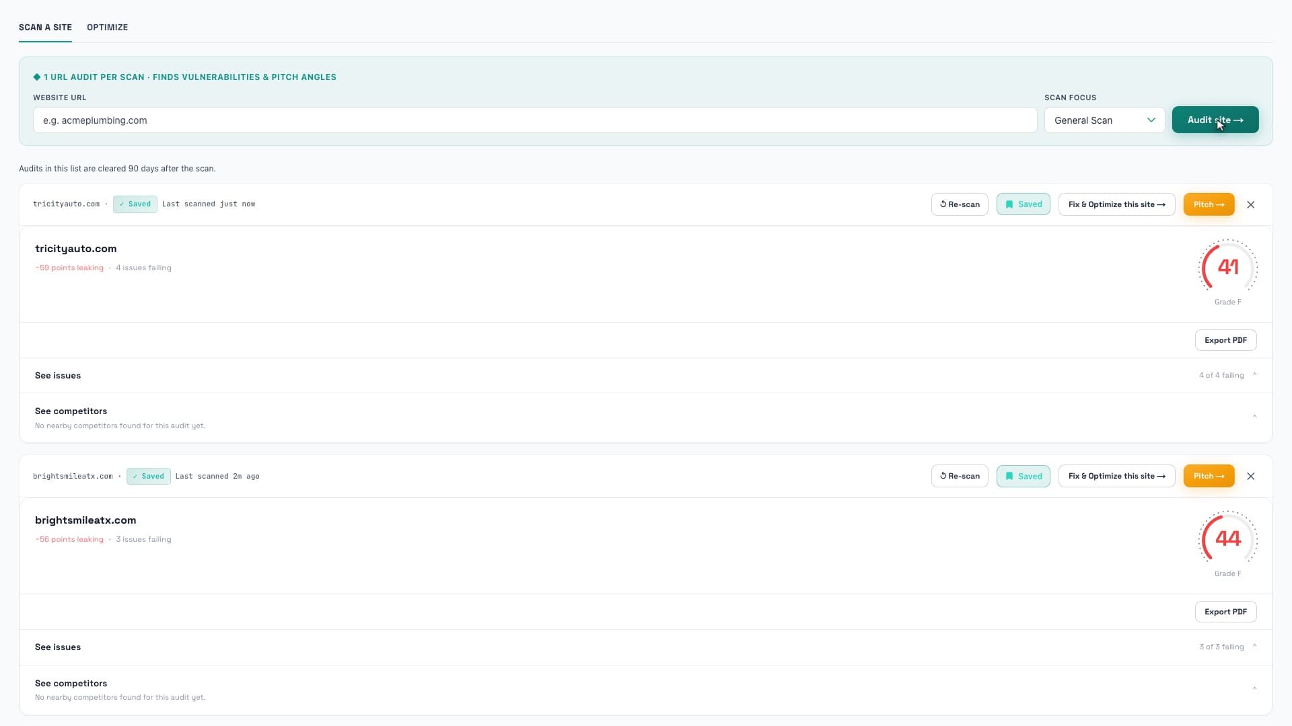Image resolution: width=1292 pixels, height=726 pixels.
Task: Open Pitch for brightsmileatx.com
Action: pos(1209,476)
